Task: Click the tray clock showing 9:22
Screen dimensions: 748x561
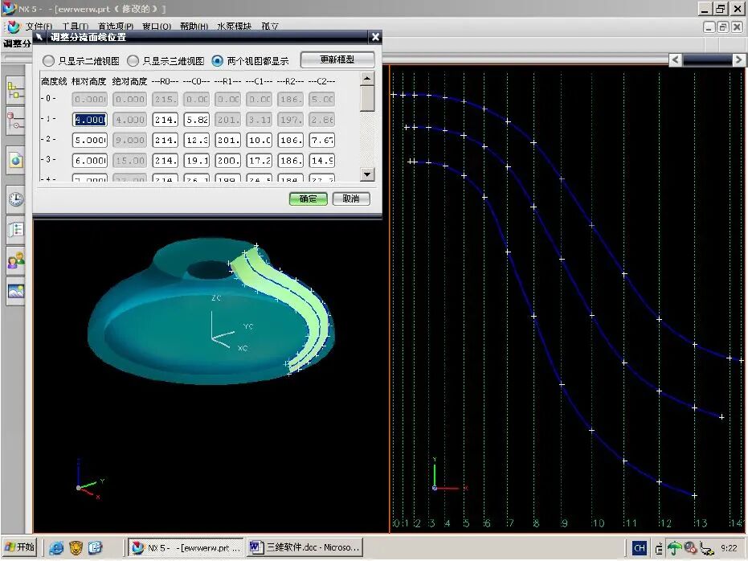Action: tap(729, 548)
